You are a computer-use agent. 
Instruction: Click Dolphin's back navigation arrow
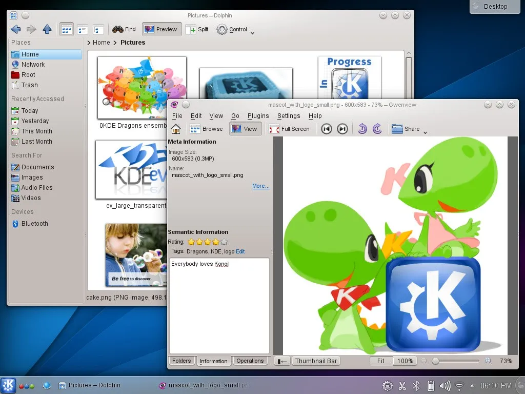[15, 29]
